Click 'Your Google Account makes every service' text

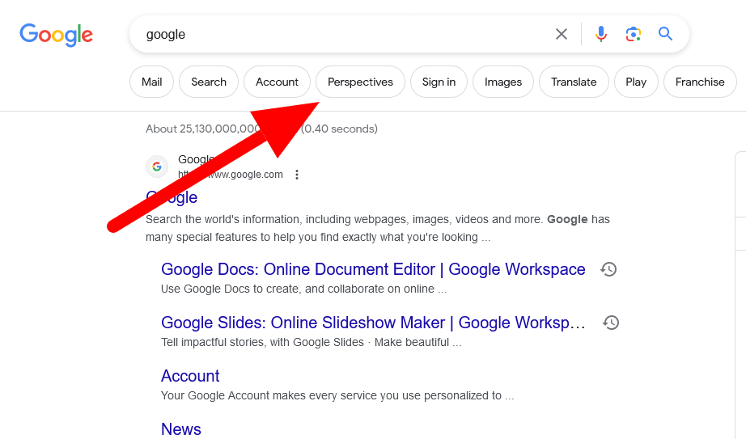click(337, 395)
